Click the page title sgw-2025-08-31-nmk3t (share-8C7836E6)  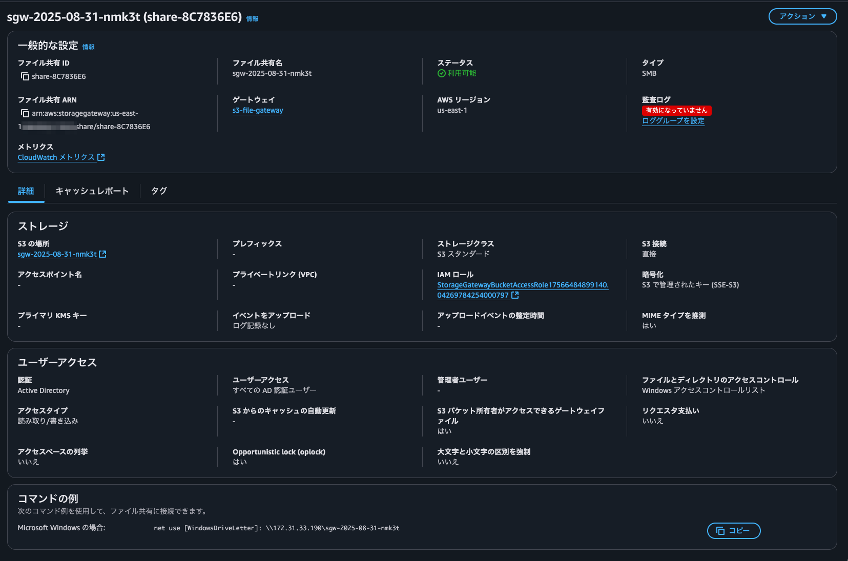(125, 17)
